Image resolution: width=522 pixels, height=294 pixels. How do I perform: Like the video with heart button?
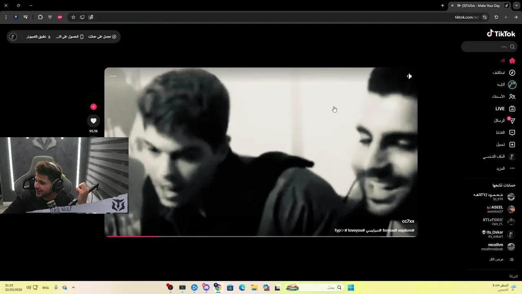pos(93,121)
